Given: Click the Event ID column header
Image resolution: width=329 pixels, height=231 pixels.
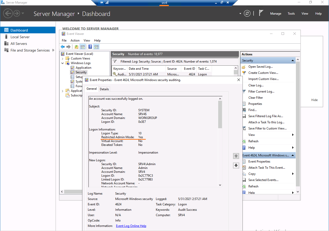Looking at the screenshot, I should click(189, 69).
